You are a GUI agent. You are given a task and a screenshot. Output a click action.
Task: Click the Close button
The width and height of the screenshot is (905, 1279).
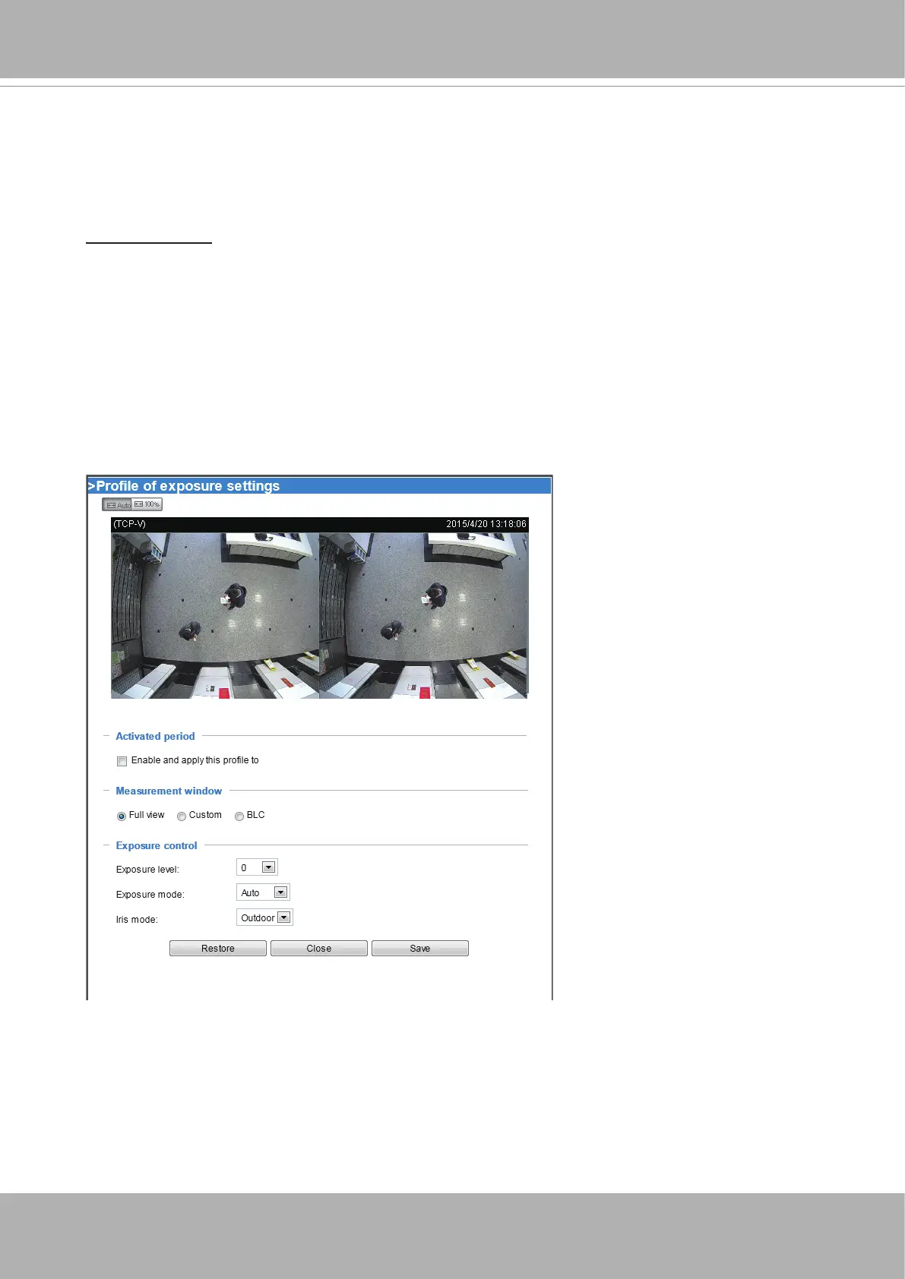319,949
